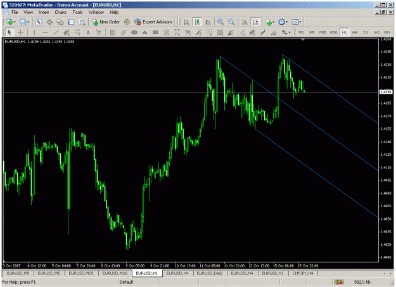Viewport: 396px width, 287px height.
Task: Select the D1 timeframe button
Action: pos(366,32)
